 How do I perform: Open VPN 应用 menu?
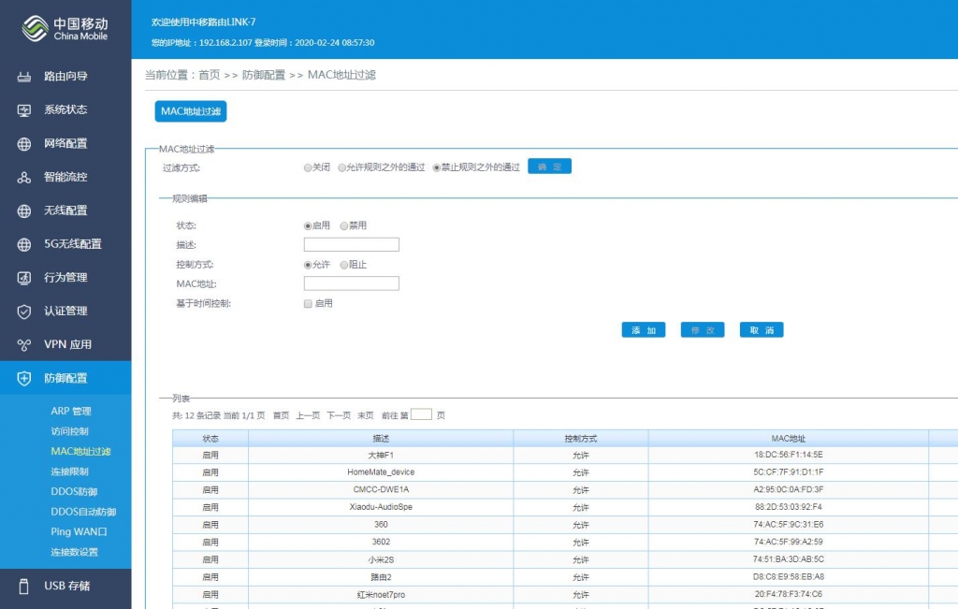[x=65, y=344]
